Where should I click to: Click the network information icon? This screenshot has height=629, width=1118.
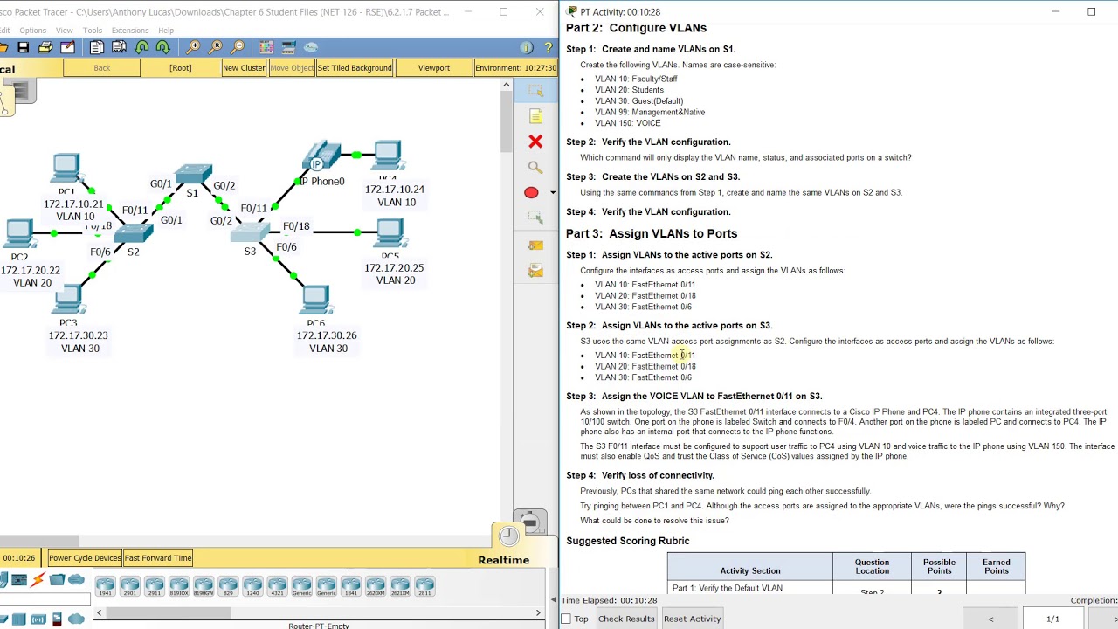click(x=527, y=48)
